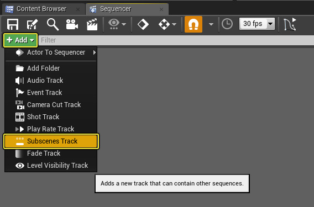The height and width of the screenshot is (207, 314).
Task: Open render movie clapperboard icon
Action: [92, 24]
